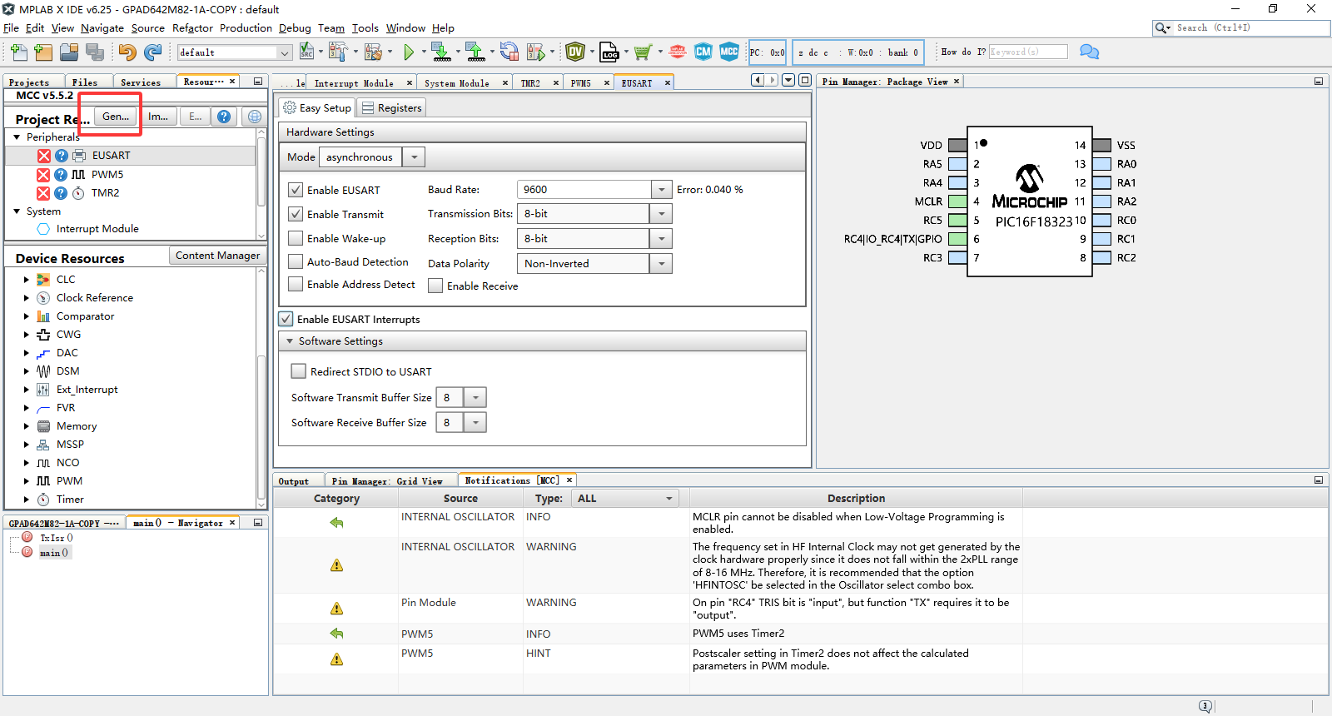Click the Build Project hammer icon
The height and width of the screenshot is (716, 1332).
338,52
